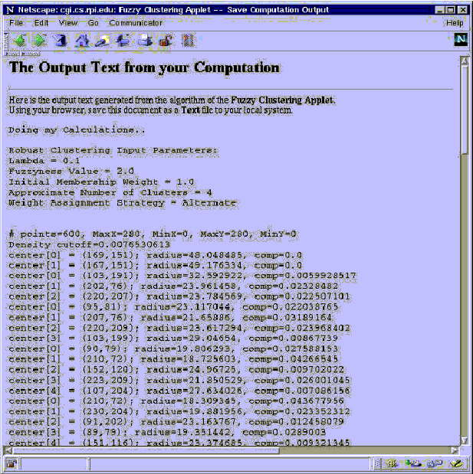Click the line 'Doing my Calculations..'
The height and width of the screenshot is (474, 473).
tap(77, 130)
